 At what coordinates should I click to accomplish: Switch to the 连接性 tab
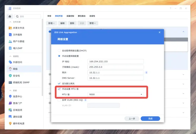[92, 16]
